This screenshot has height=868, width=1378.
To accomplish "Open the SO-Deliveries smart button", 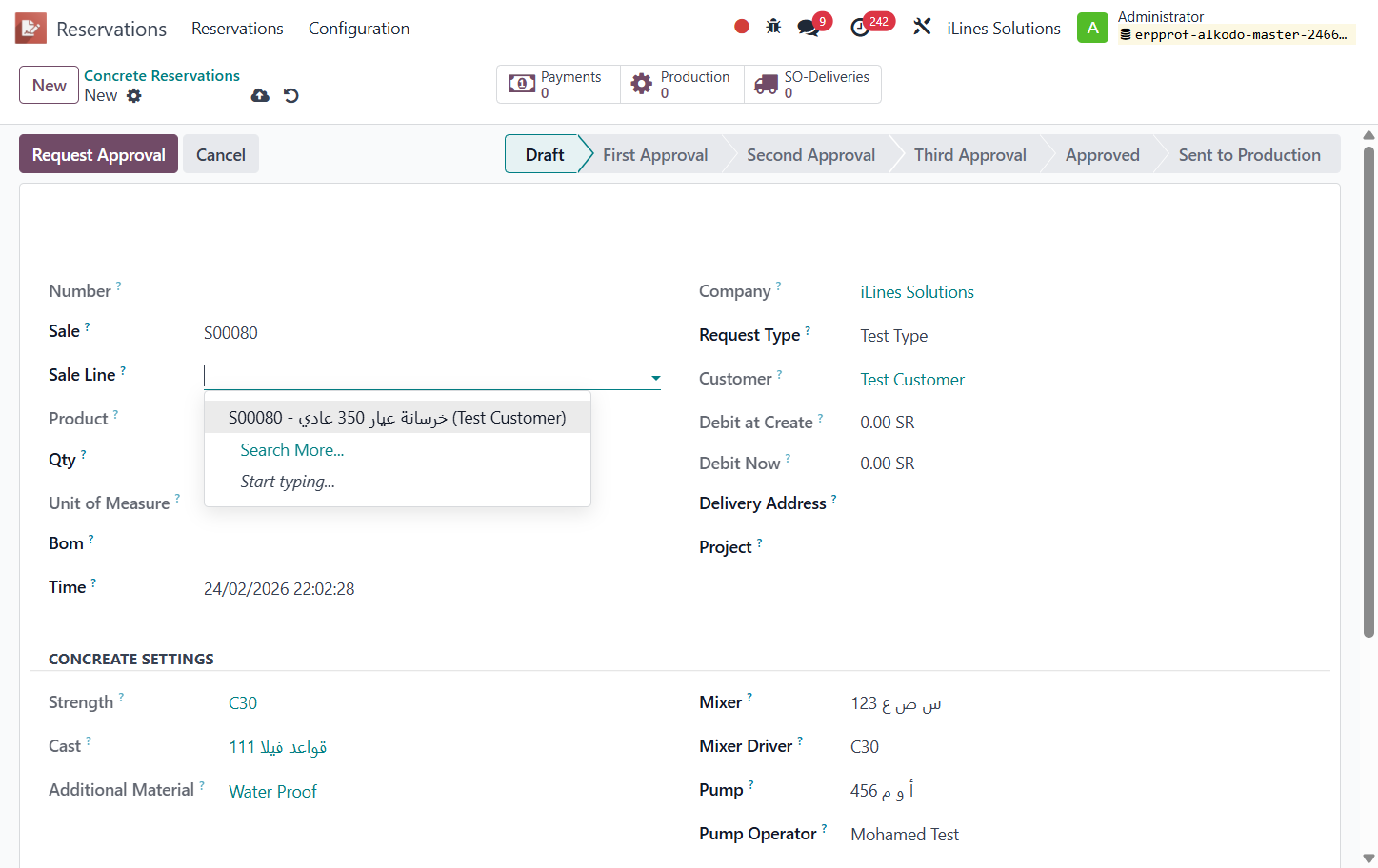I will (812, 84).
